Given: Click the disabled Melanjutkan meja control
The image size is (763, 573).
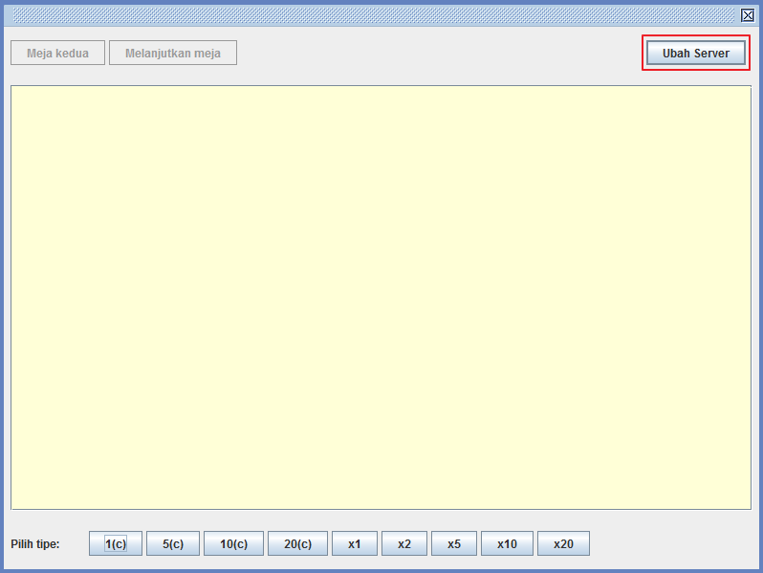Looking at the screenshot, I should tap(173, 53).
